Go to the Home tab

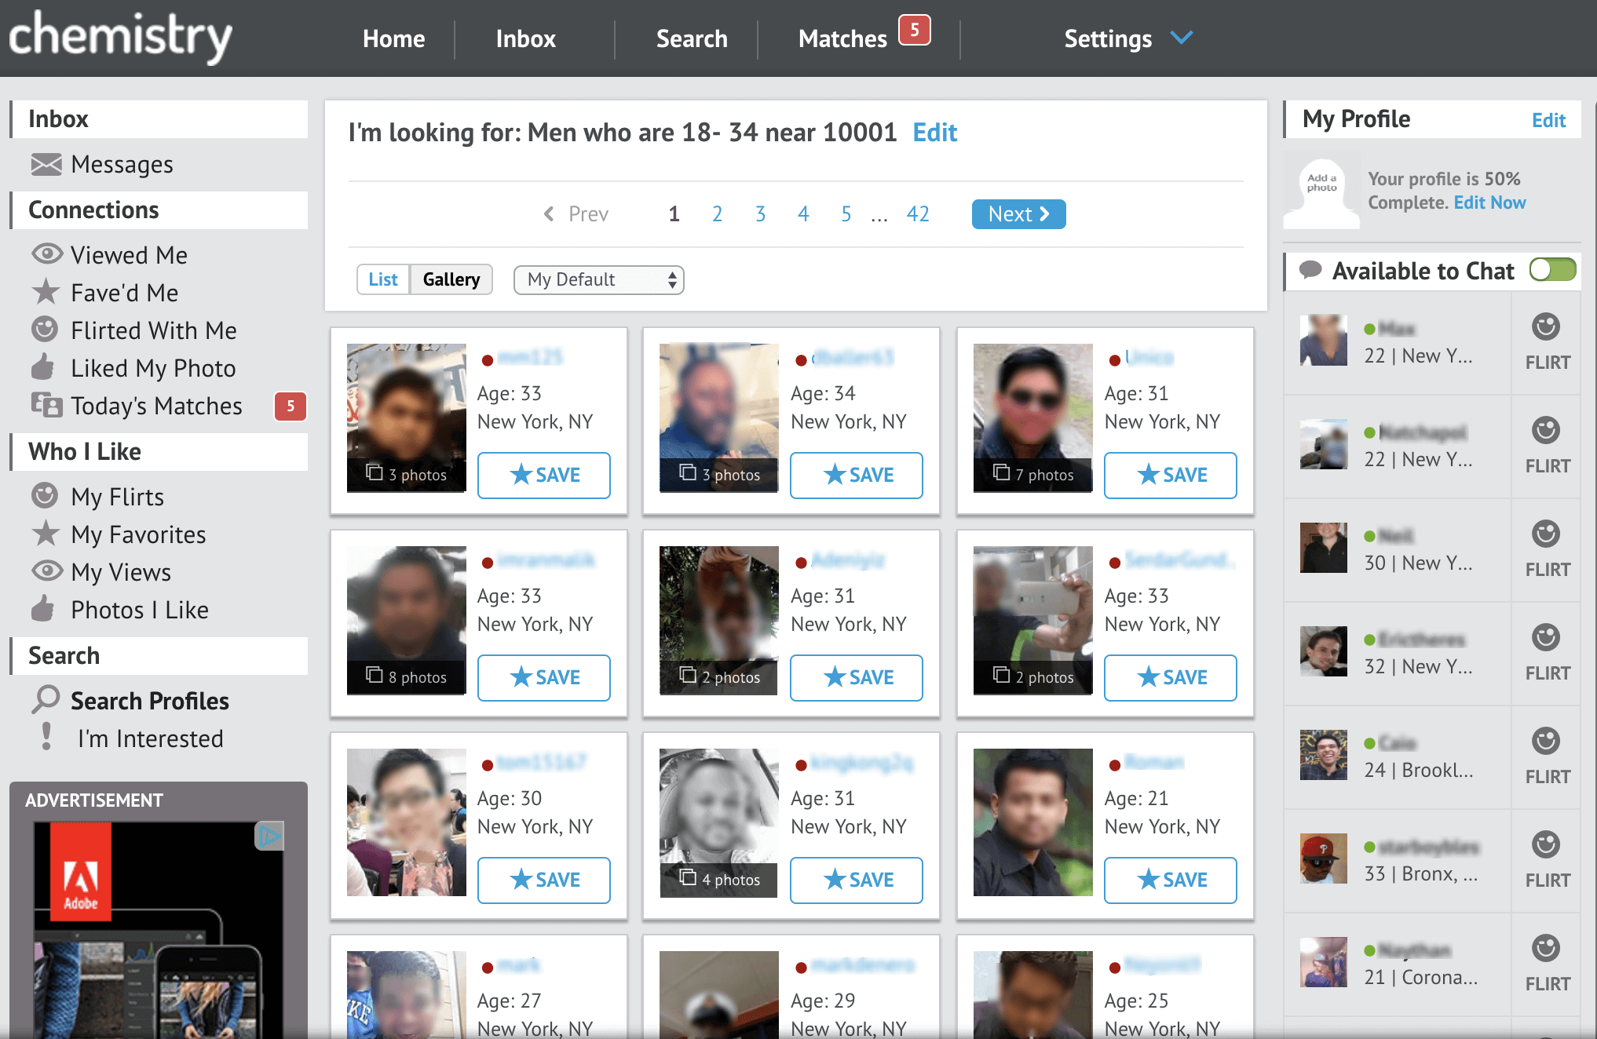tap(393, 38)
